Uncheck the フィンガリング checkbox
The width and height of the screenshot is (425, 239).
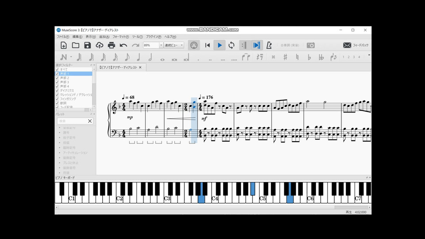point(57,99)
